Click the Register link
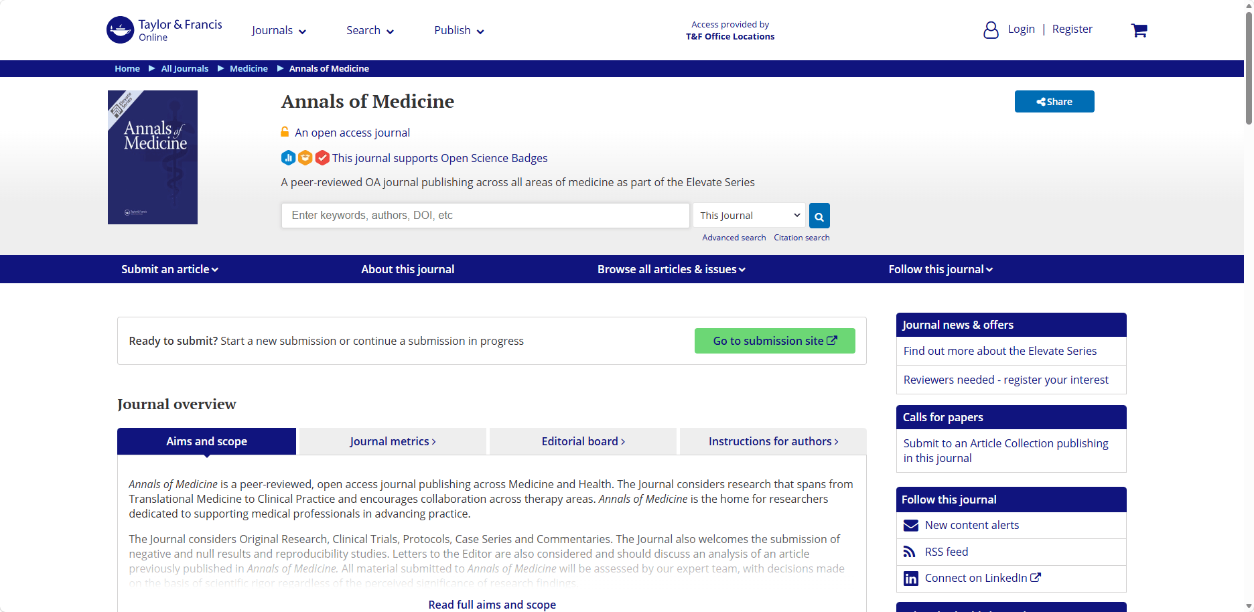 [x=1072, y=29]
